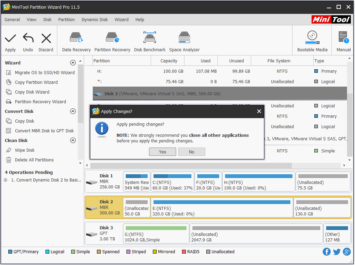Viewport: 355px width, 265px height.
Task: Collapse the Convert Disk section
Action: pos(73,111)
